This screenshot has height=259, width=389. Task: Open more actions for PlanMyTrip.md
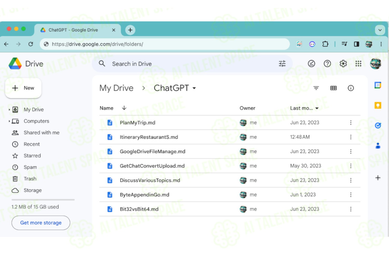tap(351, 123)
